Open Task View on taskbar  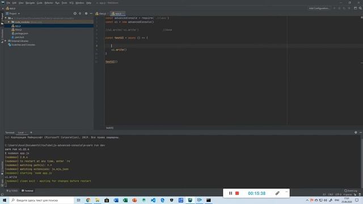point(79,200)
